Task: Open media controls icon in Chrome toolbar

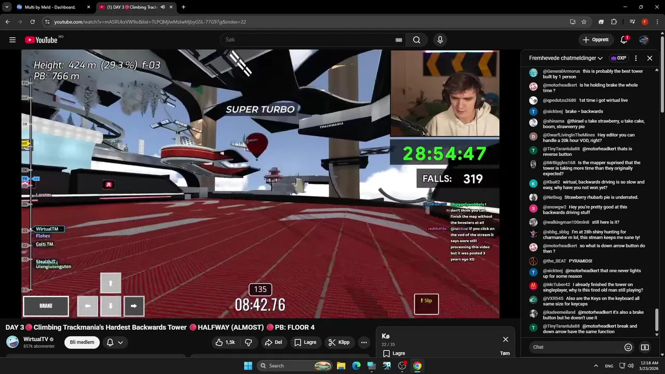Action: point(632,22)
